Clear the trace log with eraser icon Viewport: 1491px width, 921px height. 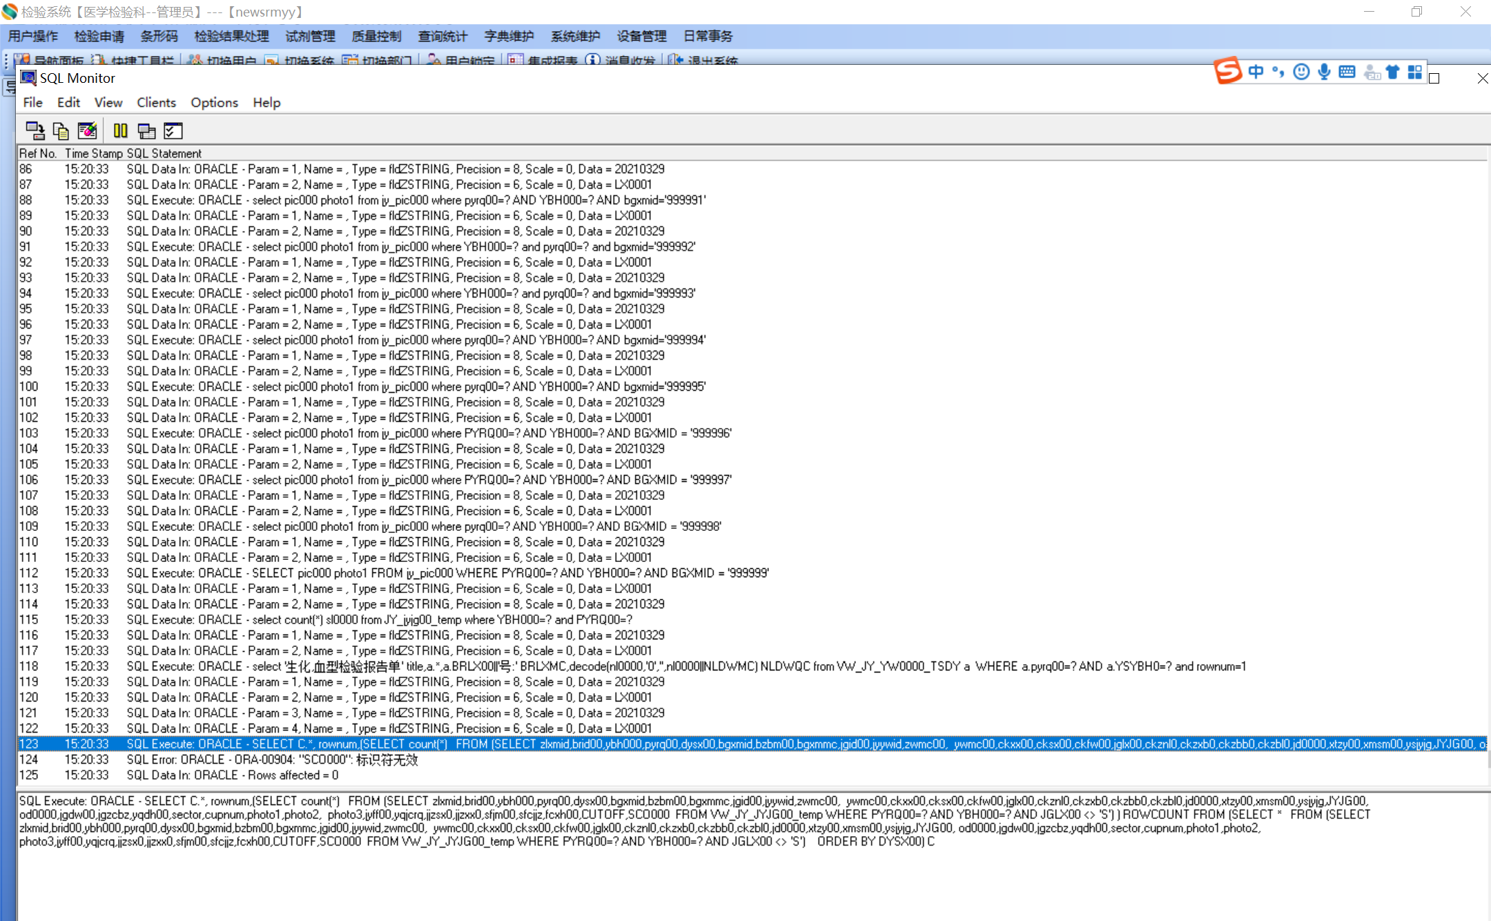pyautogui.click(x=88, y=130)
